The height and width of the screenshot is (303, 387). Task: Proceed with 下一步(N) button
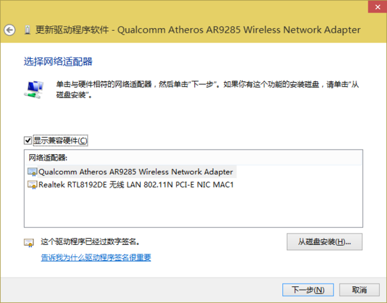click(x=308, y=290)
